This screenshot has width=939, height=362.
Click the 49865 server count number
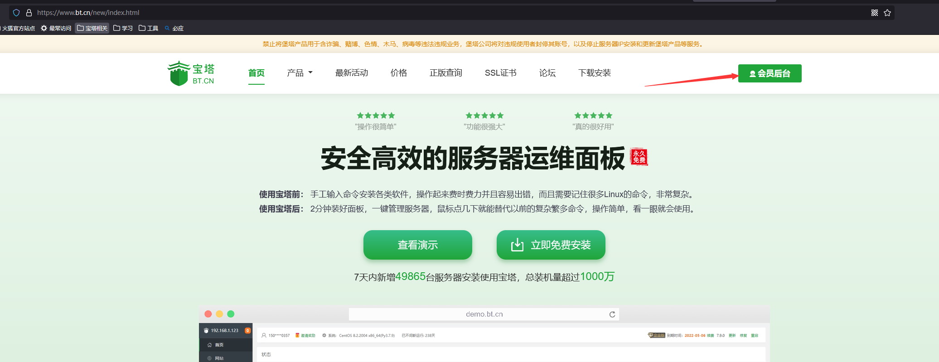[x=411, y=276]
